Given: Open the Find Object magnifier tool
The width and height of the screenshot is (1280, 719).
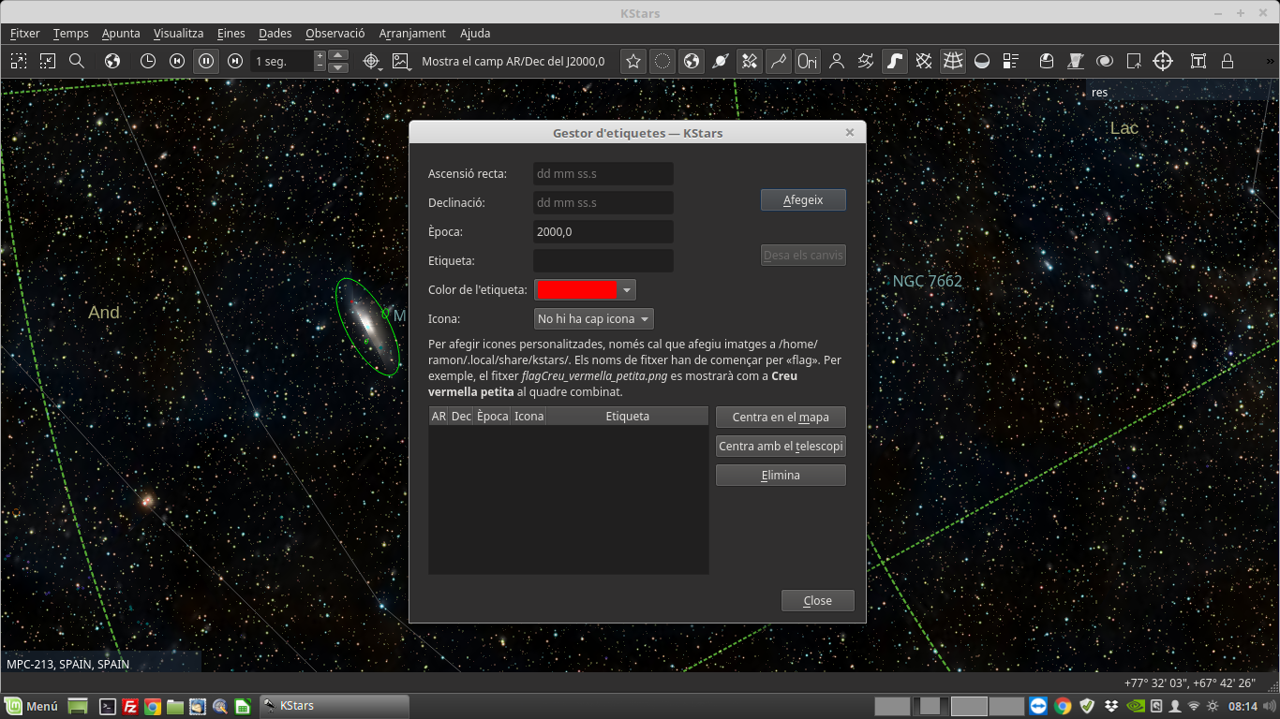Looking at the screenshot, I should coord(77,61).
